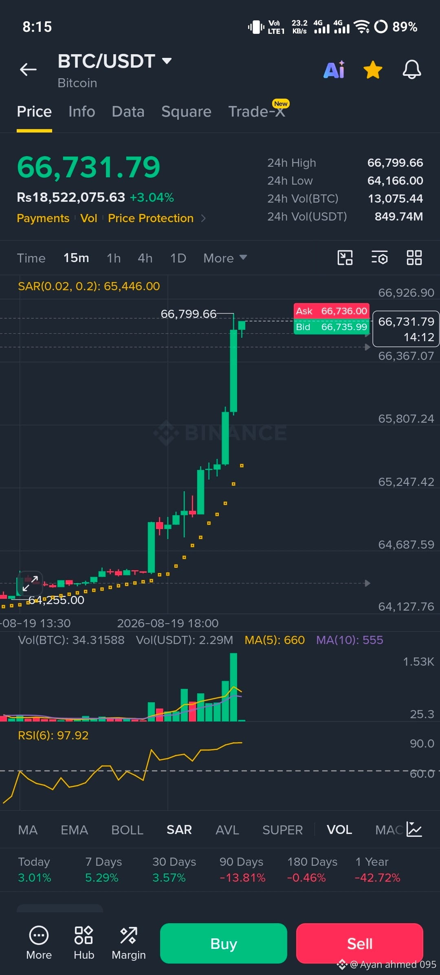Tap the vibrate mode status icon

pyautogui.click(x=256, y=27)
